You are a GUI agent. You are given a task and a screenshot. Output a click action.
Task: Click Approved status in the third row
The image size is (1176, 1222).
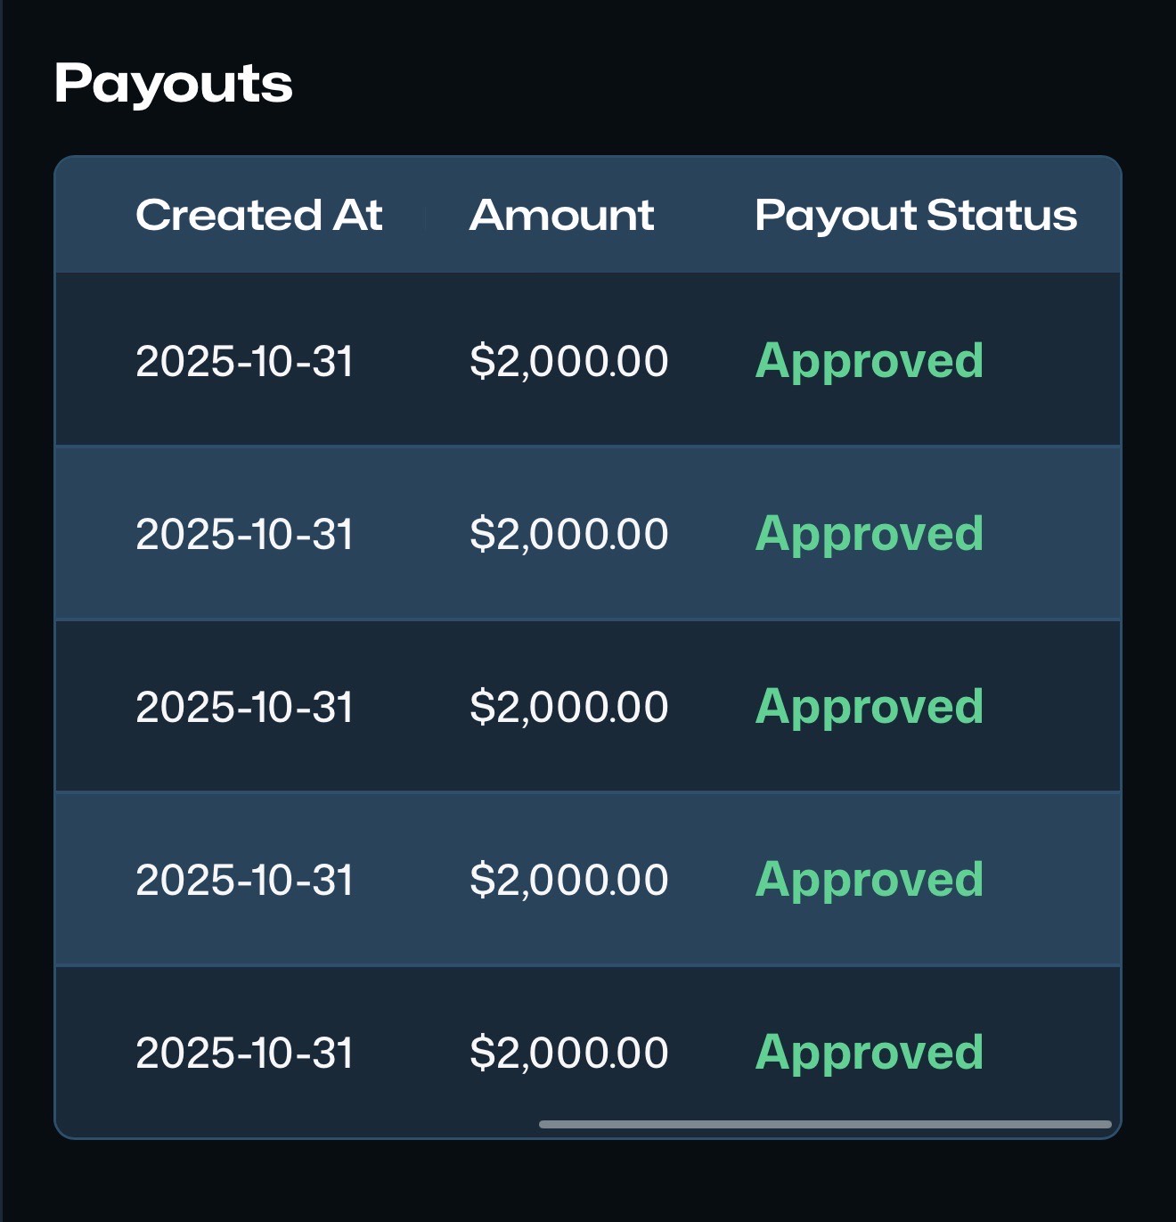click(x=870, y=707)
